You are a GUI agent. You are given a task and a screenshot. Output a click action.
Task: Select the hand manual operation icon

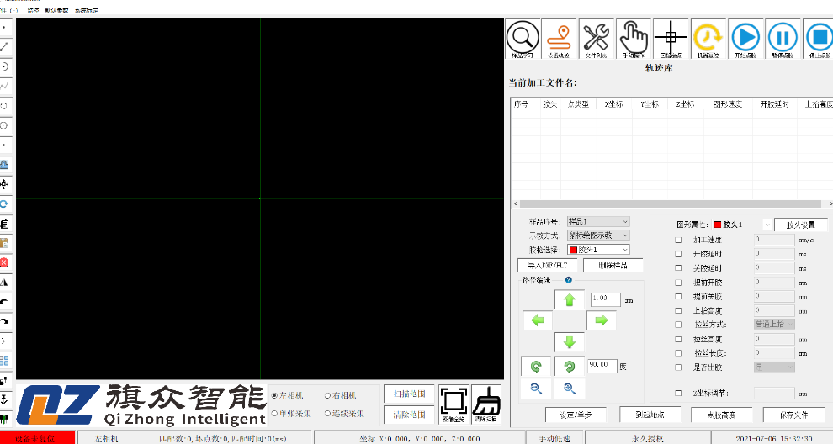(x=634, y=39)
